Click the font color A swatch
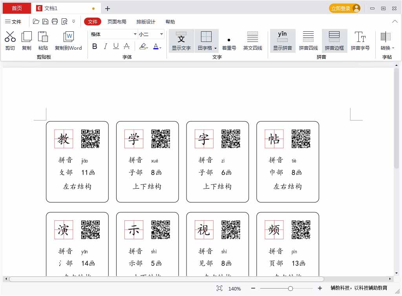The height and width of the screenshot is (296, 402). tap(156, 46)
